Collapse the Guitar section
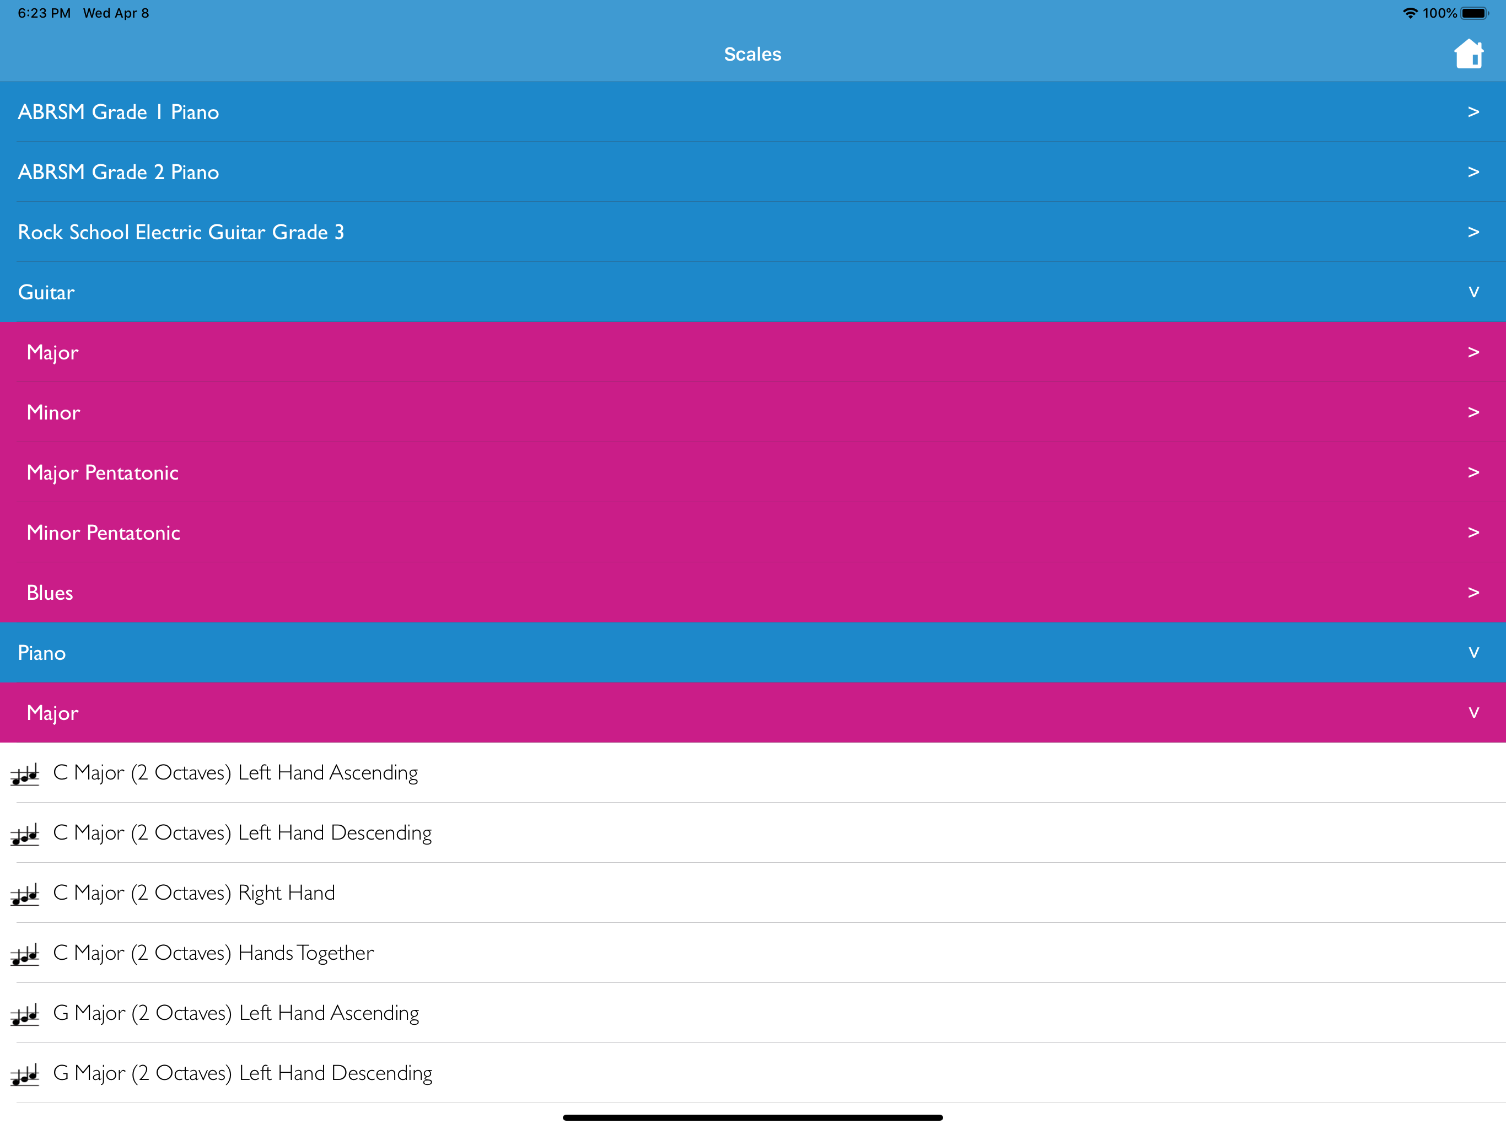Image resolution: width=1506 pixels, height=1129 pixels. 753,292
